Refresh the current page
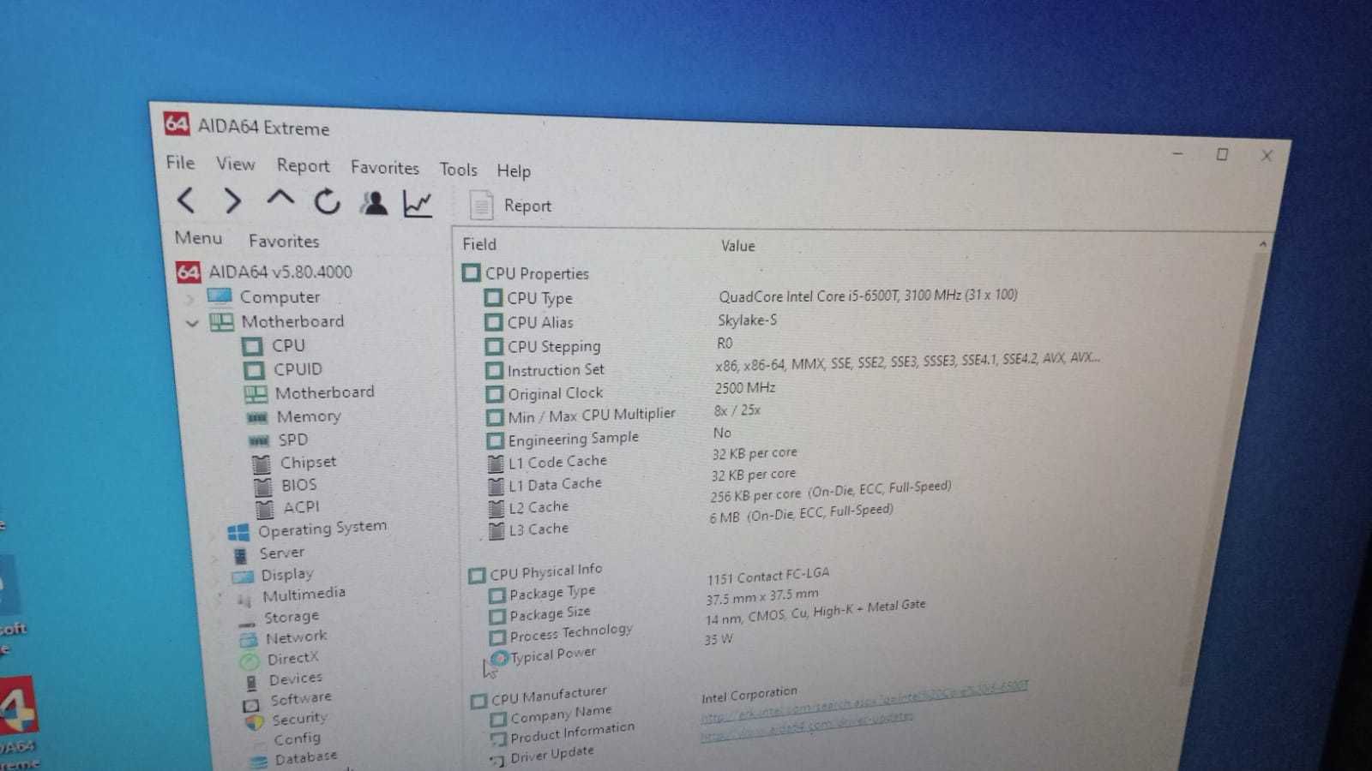 [x=327, y=202]
